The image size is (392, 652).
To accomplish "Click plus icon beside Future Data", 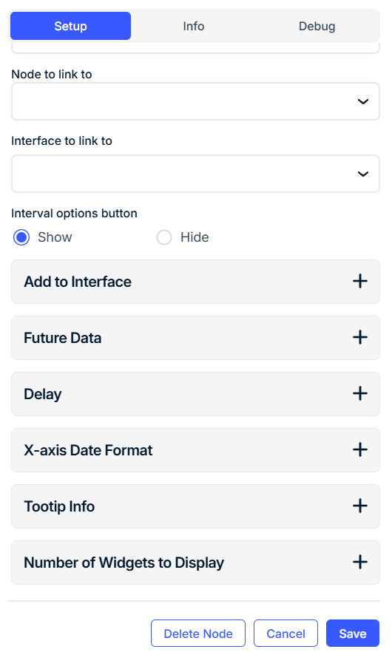I will (x=360, y=337).
